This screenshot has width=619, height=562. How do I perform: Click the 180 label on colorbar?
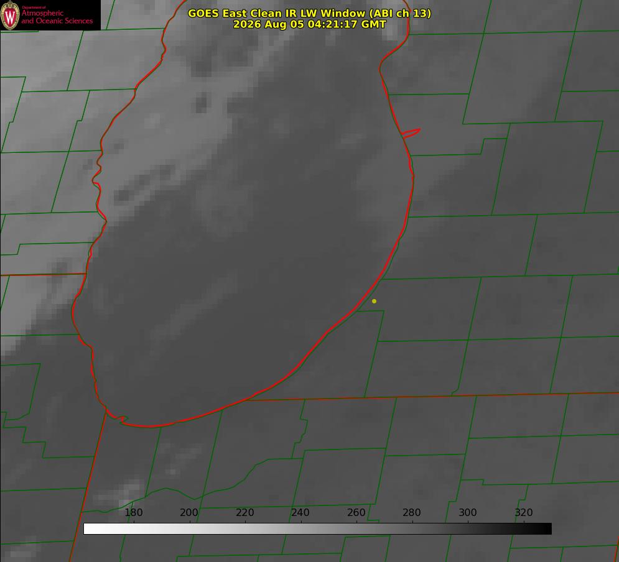pyautogui.click(x=133, y=512)
